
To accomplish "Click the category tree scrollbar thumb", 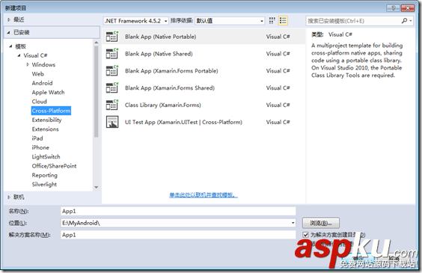I will 97,91.
